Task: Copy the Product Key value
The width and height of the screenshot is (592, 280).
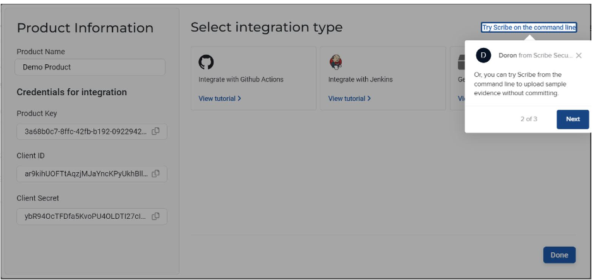Action: coord(155,131)
